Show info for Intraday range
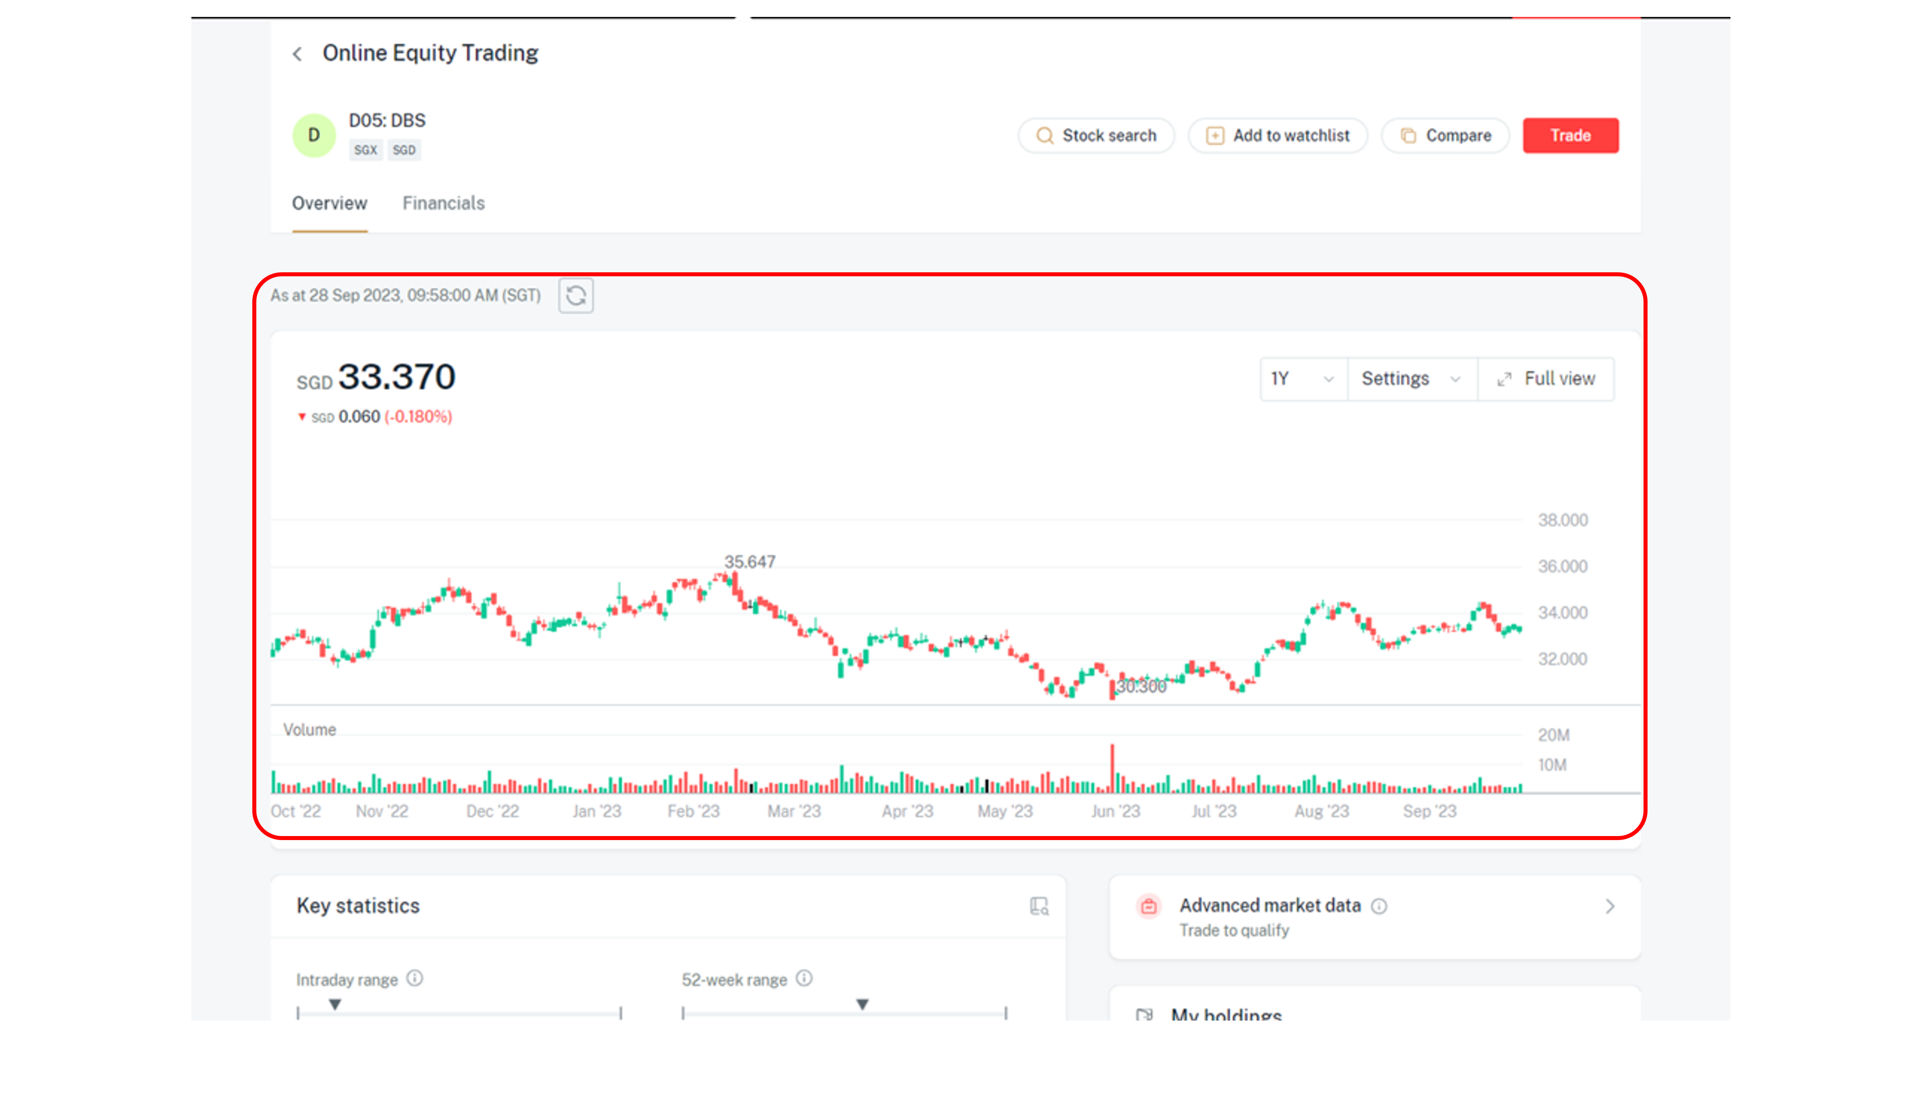This screenshot has height=1103, width=1915. click(x=415, y=978)
